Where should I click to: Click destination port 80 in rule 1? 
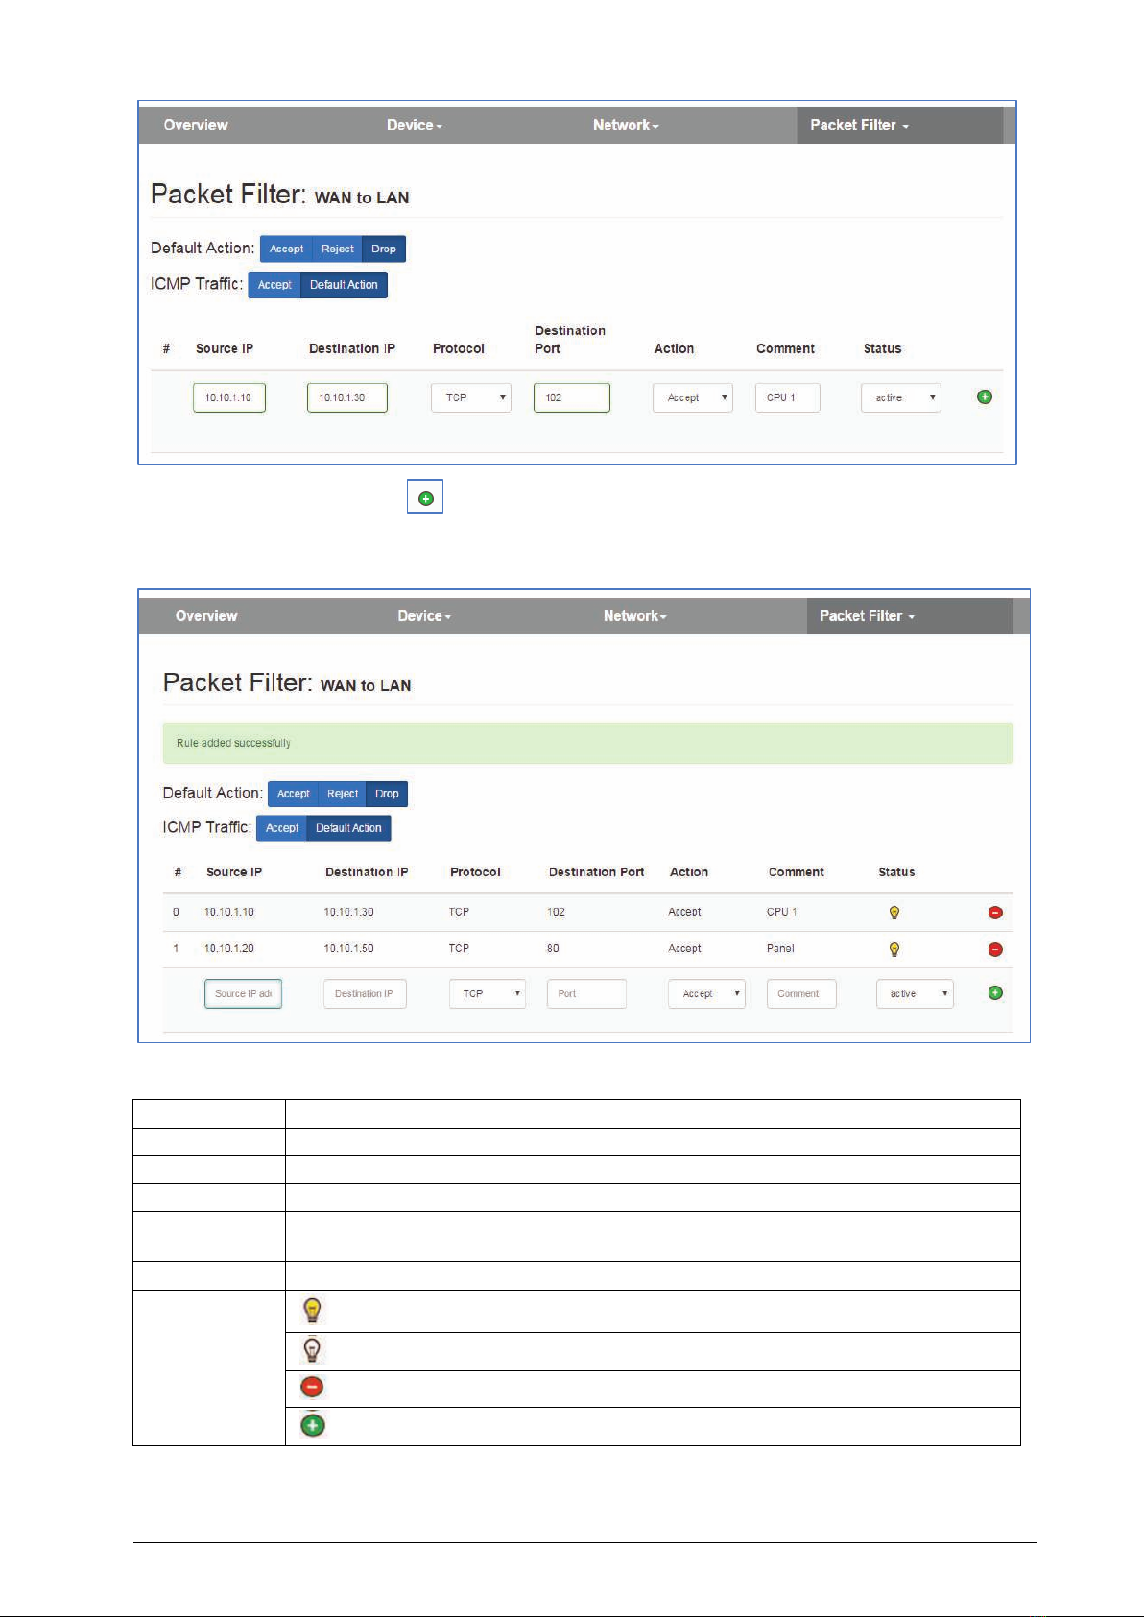pos(553,948)
